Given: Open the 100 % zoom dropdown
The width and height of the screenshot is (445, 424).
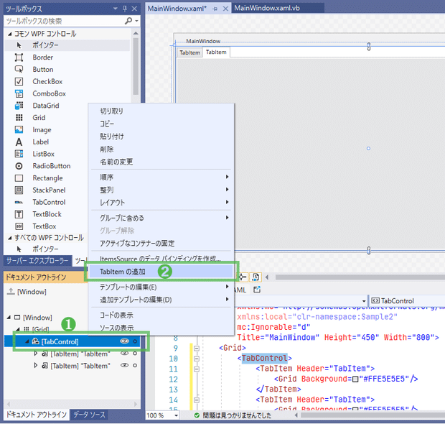Looking at the screenshot, I should click(177, 415).
